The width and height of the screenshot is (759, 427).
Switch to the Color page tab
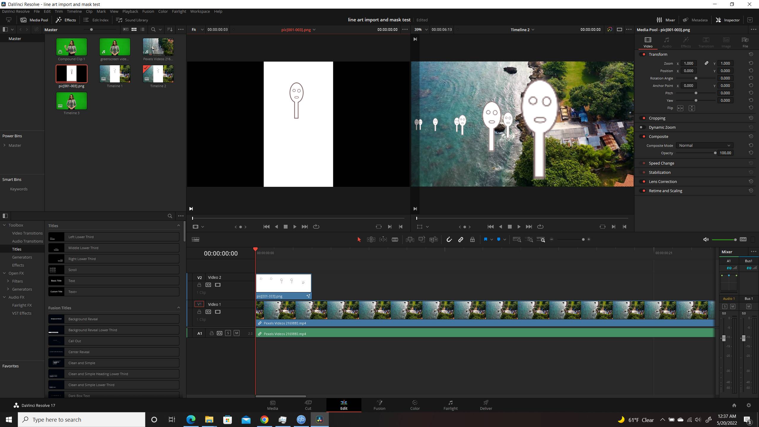(x=415, y=405)
